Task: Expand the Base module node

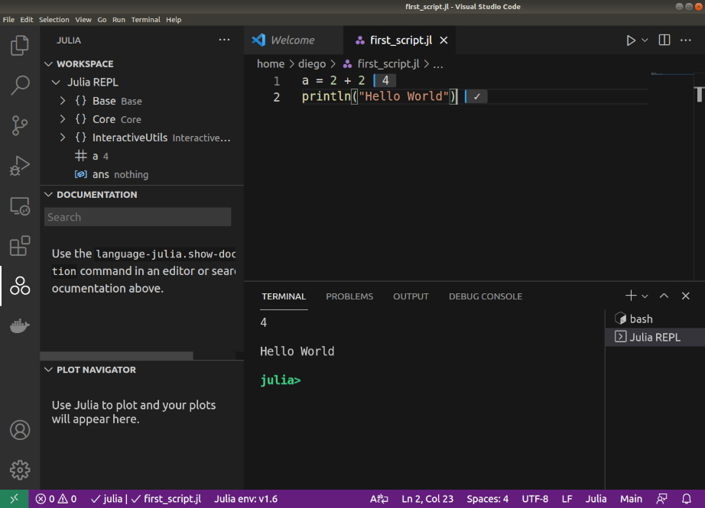Action: click(x=63, y=101)
